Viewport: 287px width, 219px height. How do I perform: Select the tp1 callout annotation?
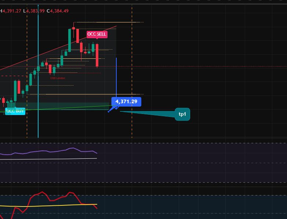click(182, 114)
